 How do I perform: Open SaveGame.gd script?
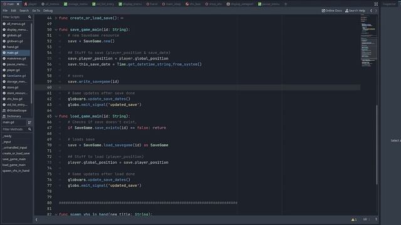[16, 76]
